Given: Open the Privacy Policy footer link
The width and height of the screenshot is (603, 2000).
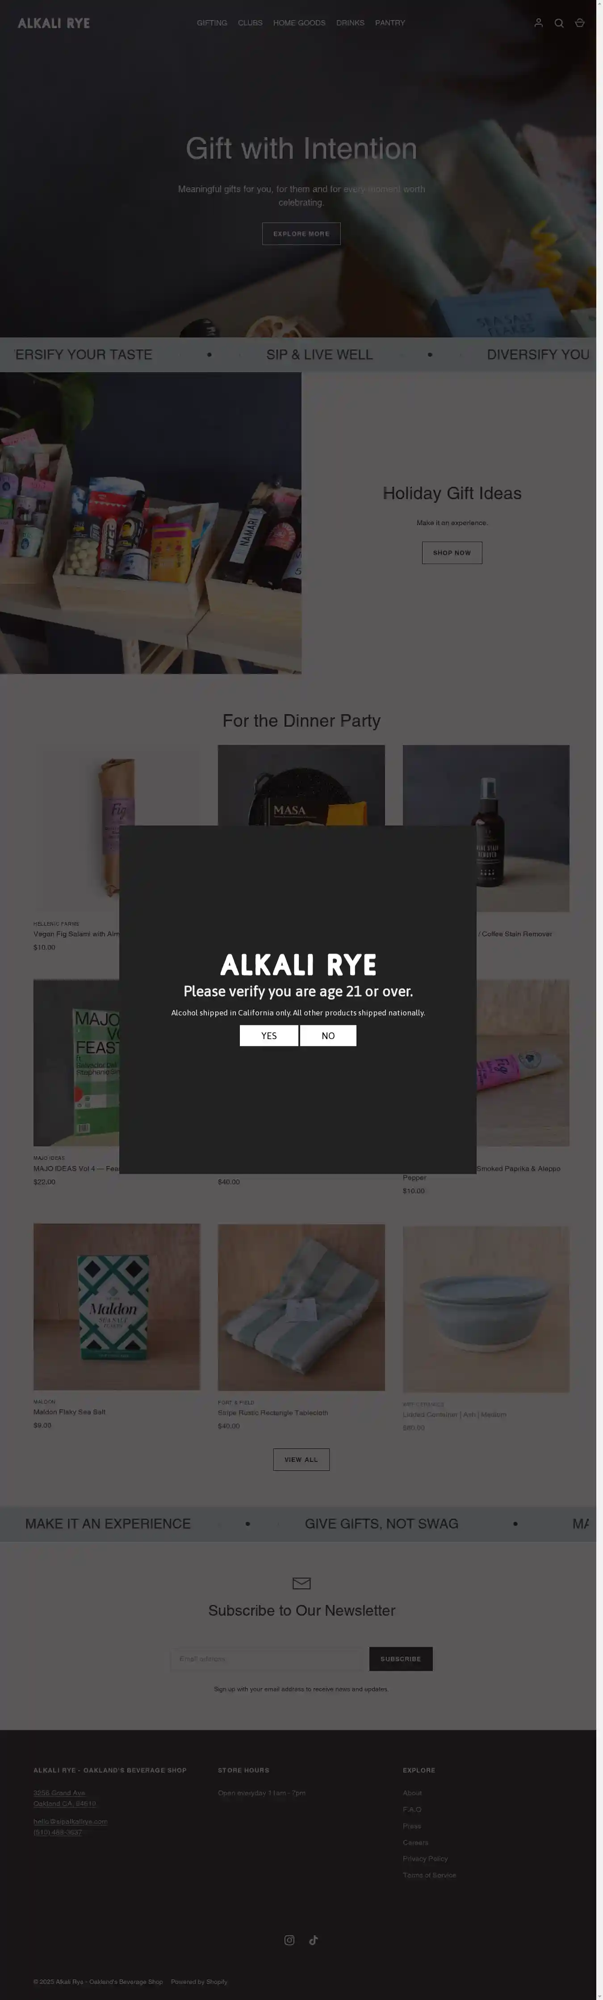Looking at the screenshot, I should click(425, 1859).
